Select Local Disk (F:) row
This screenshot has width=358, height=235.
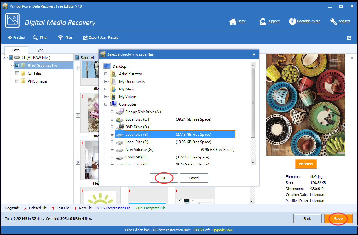tap(175, 142)
